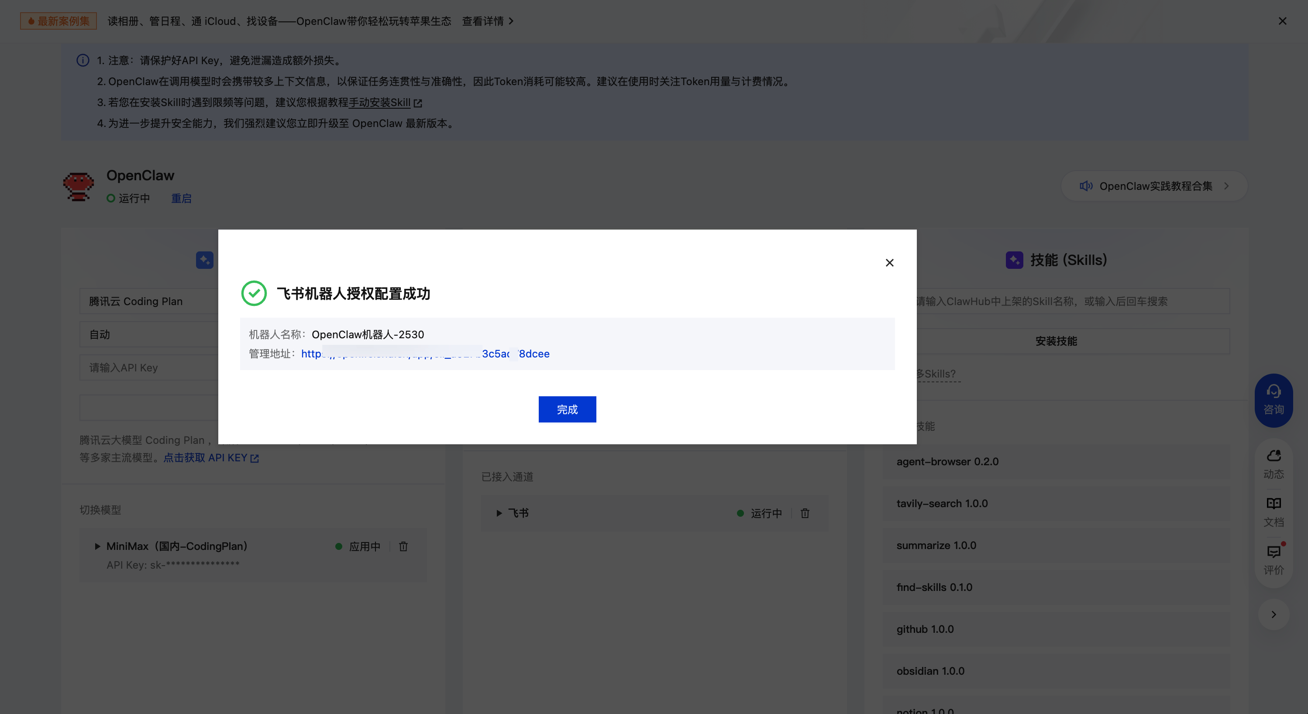Click the info icon above the notice list
Screen dimensions: 1308x714
pyautogui.click(x=83, y=60)
